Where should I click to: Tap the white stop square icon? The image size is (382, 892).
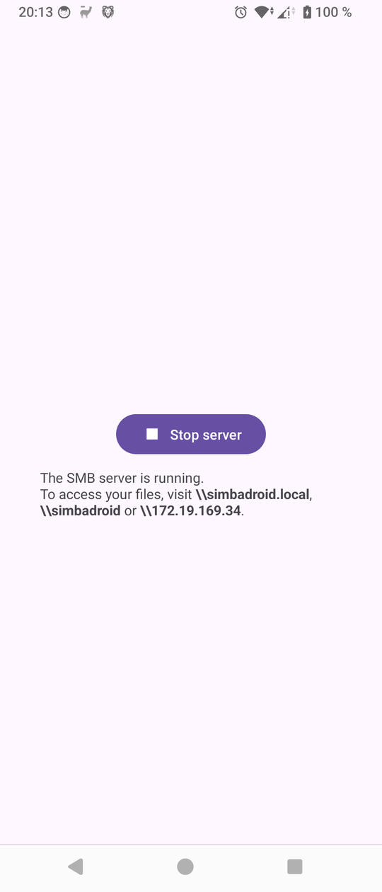[x=152, y=434]
